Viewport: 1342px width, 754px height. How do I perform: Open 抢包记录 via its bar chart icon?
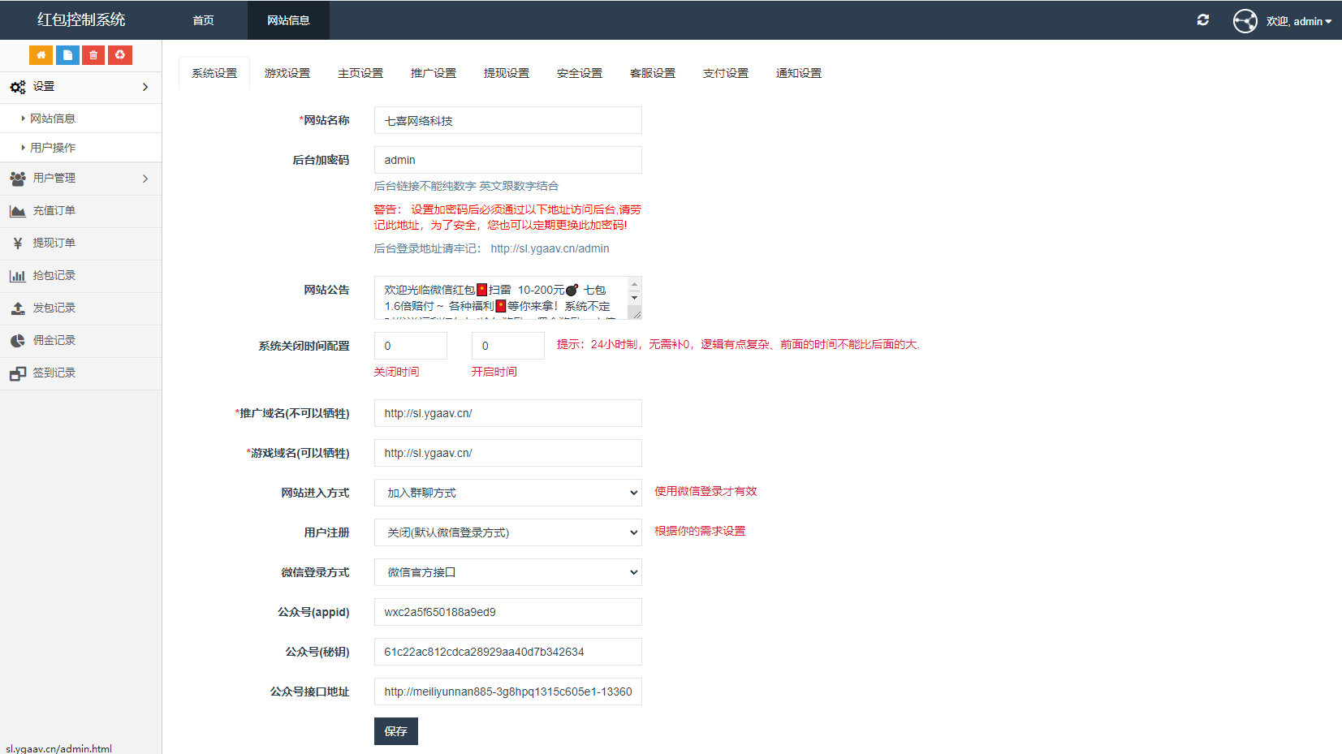point(17,276)
